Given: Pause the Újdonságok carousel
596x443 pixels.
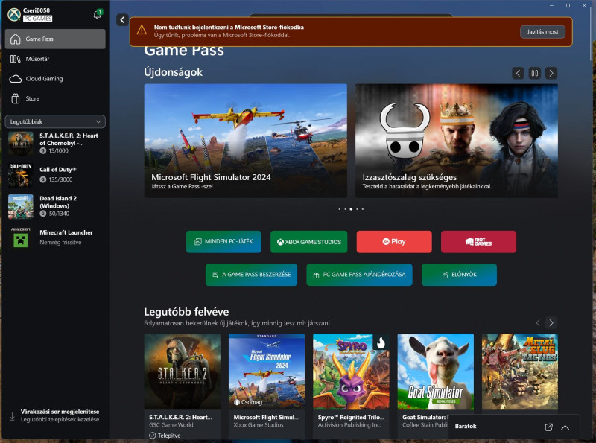Looking at the screenshot, I should (x=534, y=73).
